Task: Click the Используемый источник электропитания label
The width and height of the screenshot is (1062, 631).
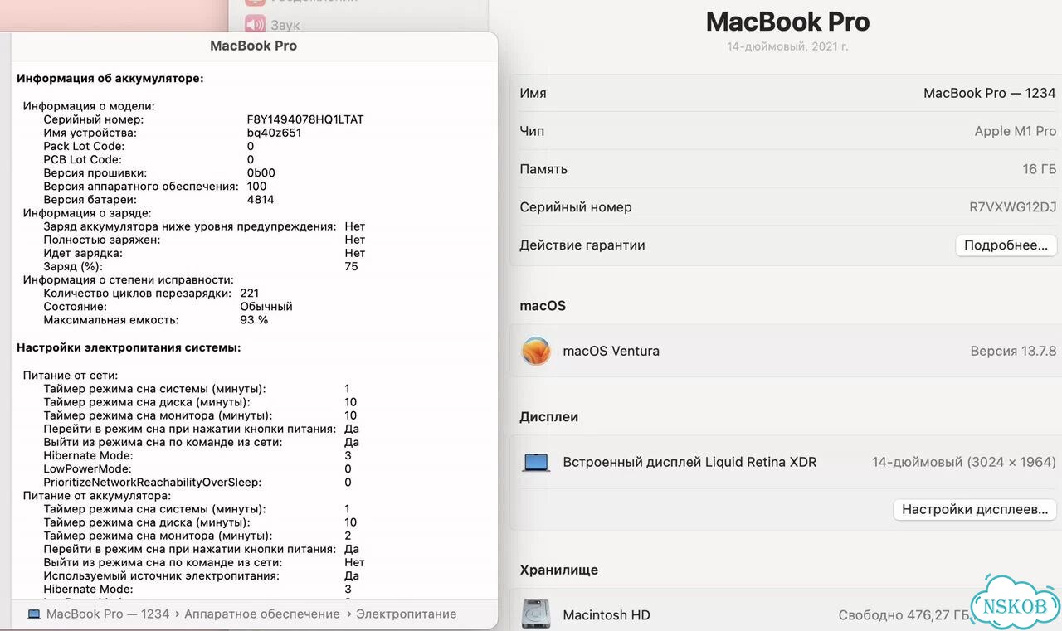Action: (161, 576)
